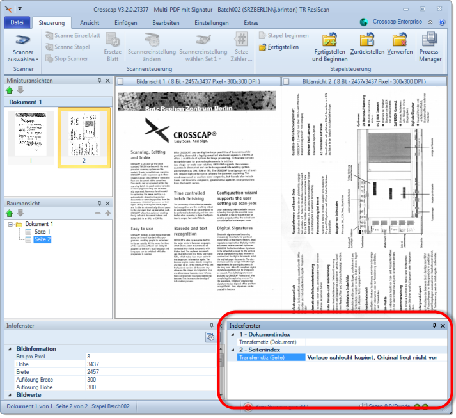456x418 pixels.
Task: Select Seite 1 in the tree view
Action: pyautogui.click(x=42, y=232)
